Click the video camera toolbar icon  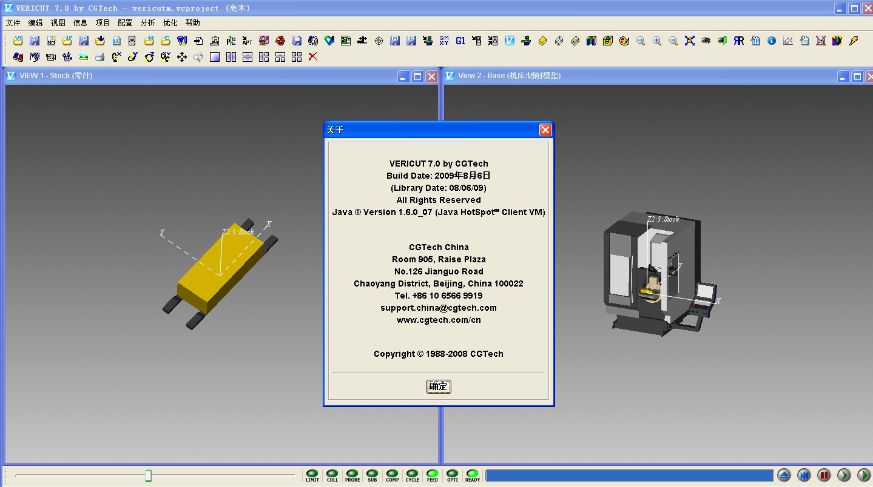click(50, 57)
